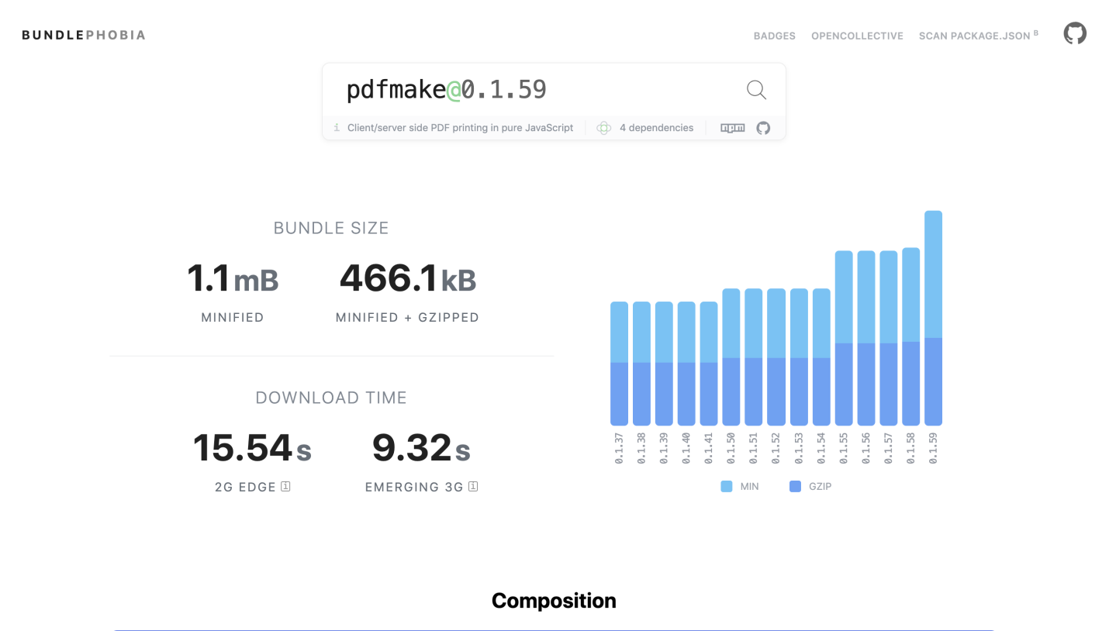Go to the Bundlephobia home logo

coord(84,35)
